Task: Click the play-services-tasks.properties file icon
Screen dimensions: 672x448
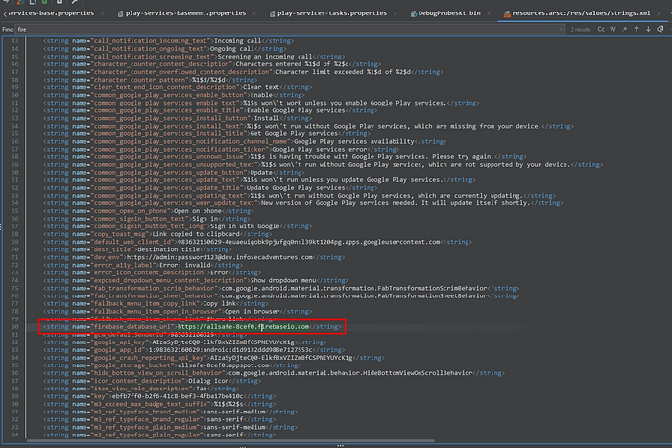Action: [272, 13]
